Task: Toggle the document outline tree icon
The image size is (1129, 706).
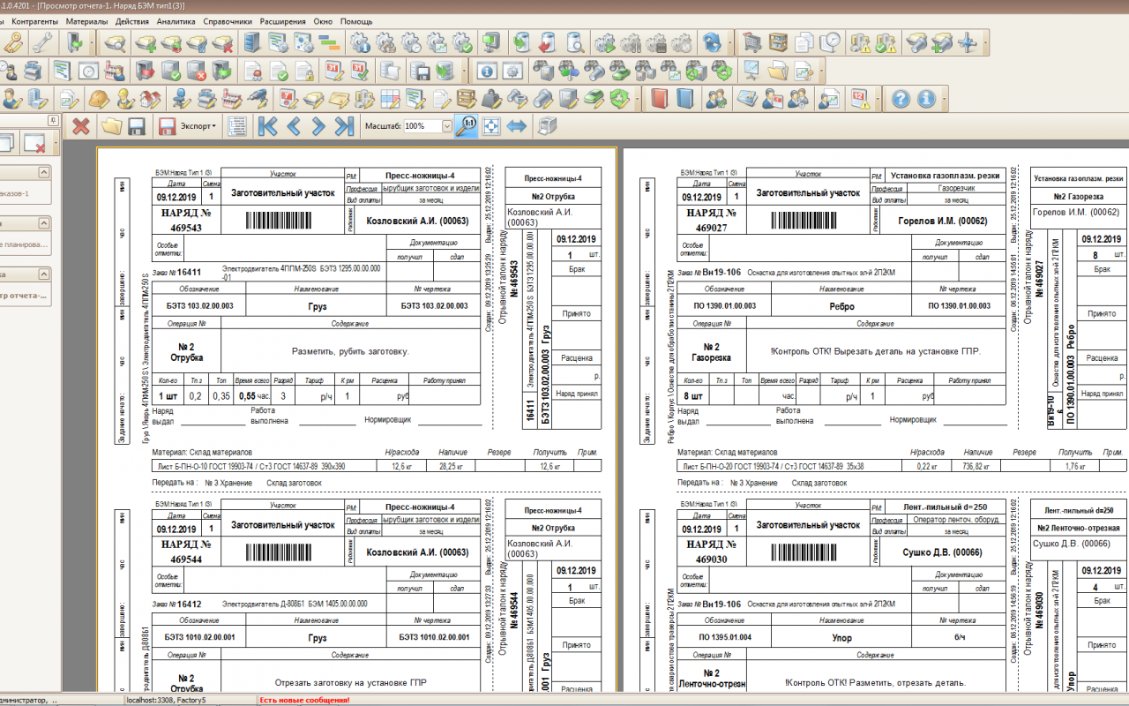Action: tap(236, 126)
